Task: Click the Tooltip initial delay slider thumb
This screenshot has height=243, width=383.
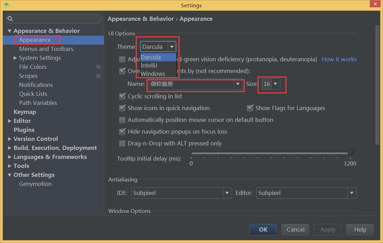Action: click(350, 153)
